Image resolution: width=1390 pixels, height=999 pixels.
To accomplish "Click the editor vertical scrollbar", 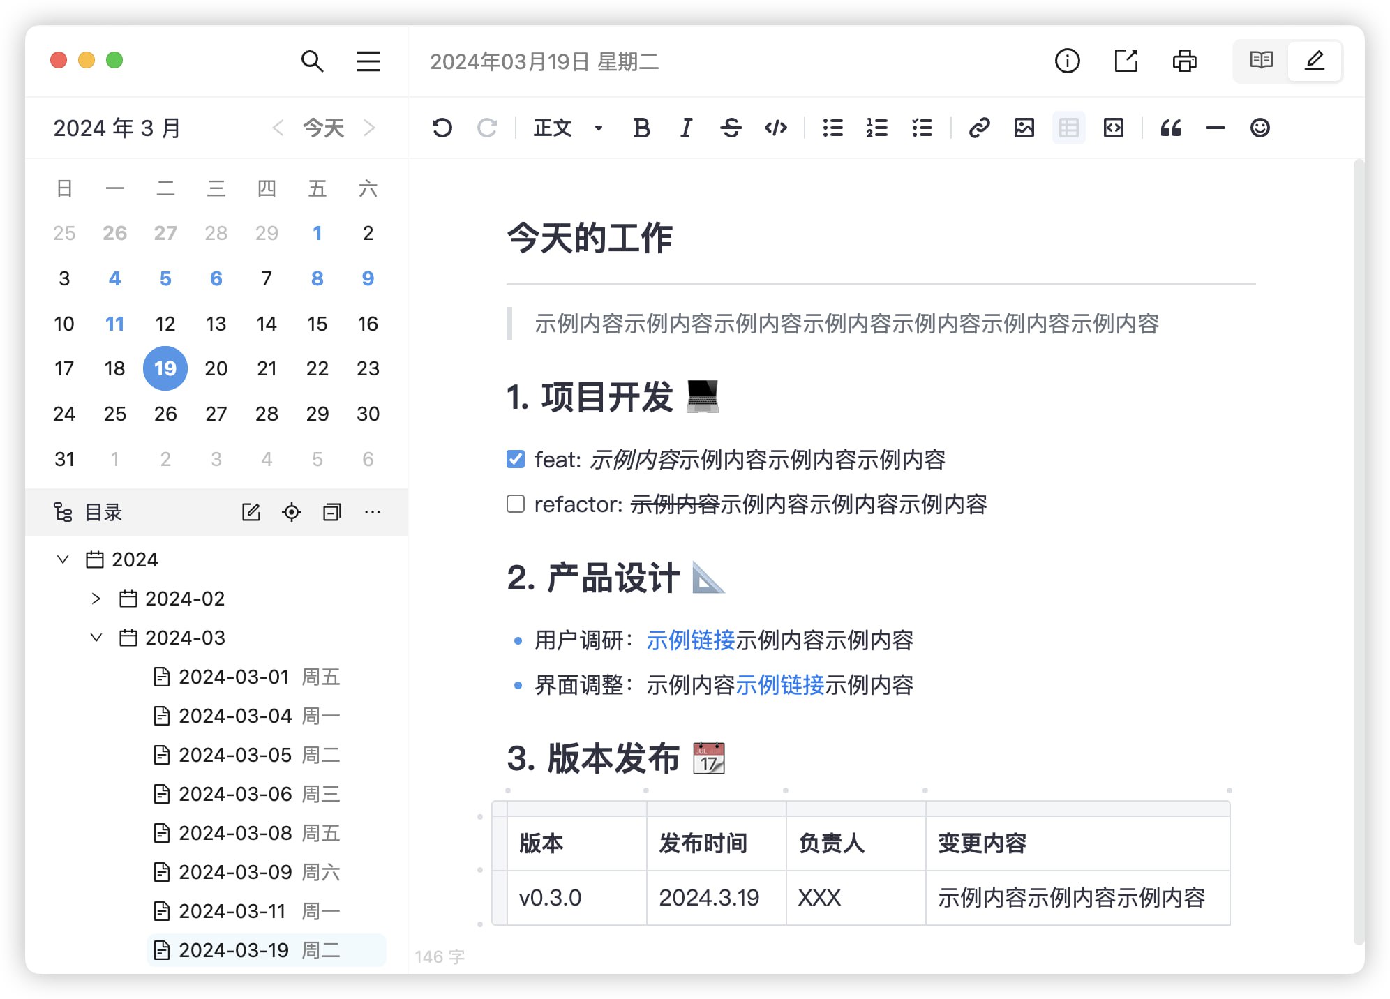I will pyautogui.click(x=1359, y=551).
